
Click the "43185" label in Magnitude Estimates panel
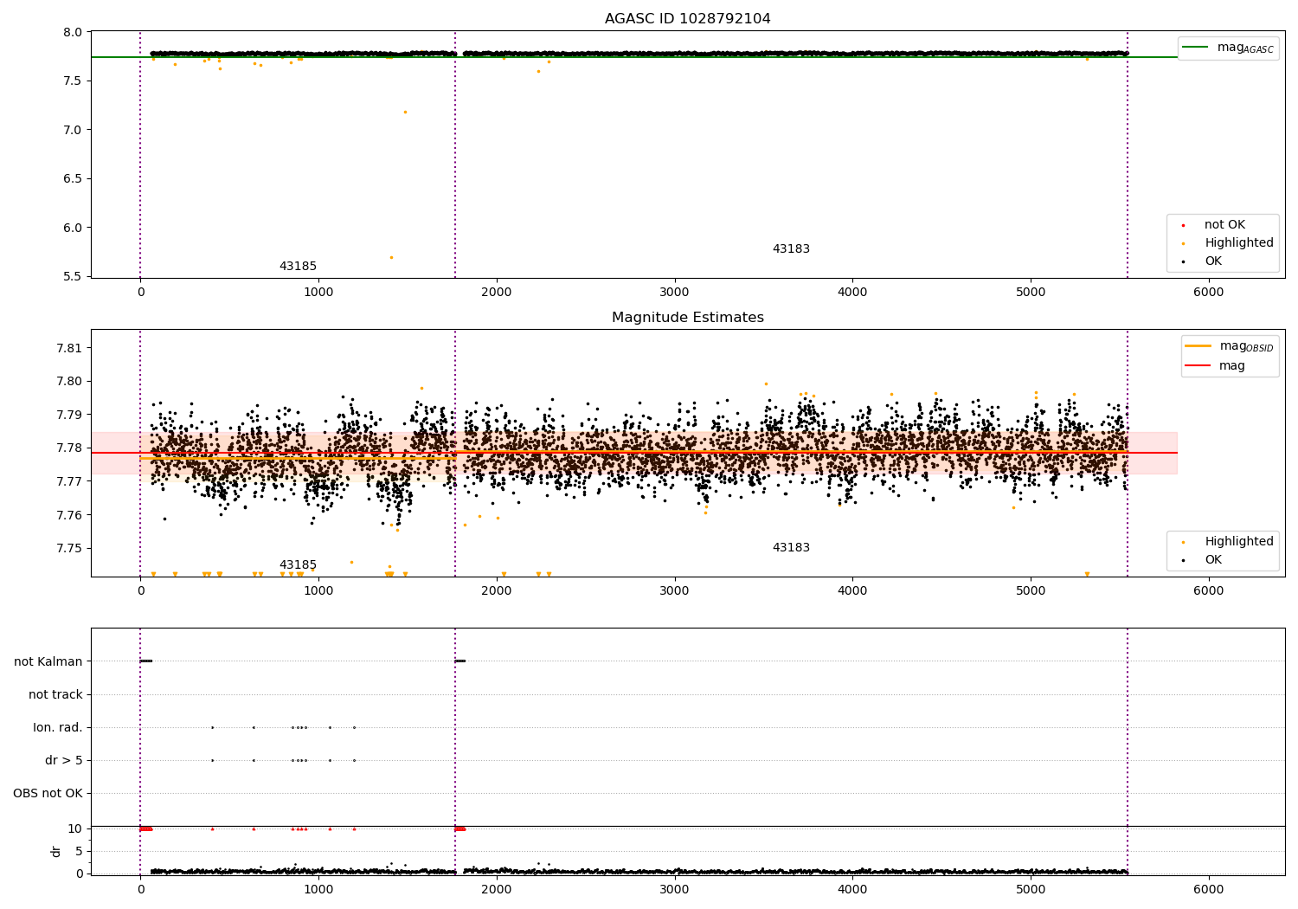point(298,565)
